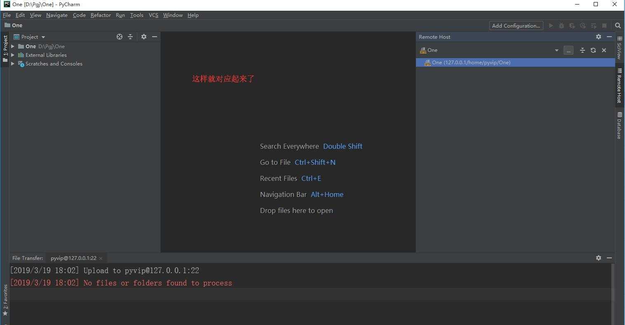625x325 pixels.
Task: Click 'No files or folders found' log line
Action: point(121,283)
